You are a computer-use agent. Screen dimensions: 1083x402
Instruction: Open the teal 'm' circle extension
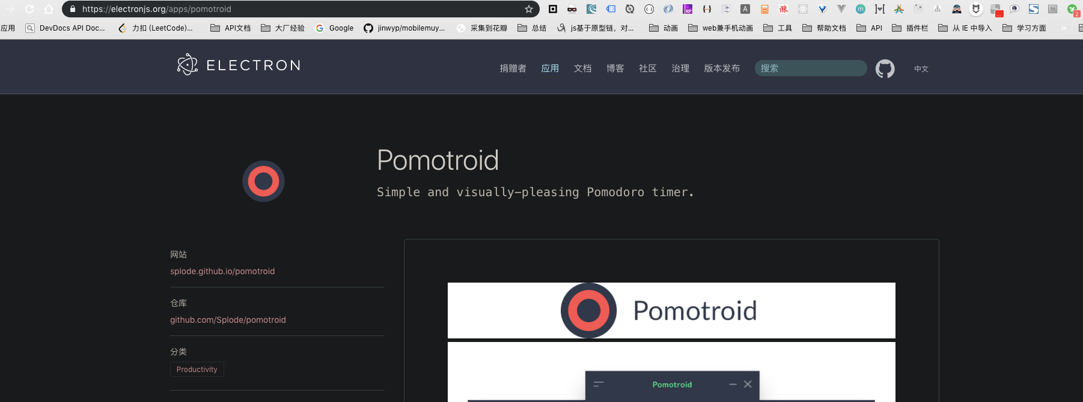click(x=860, y=9)
